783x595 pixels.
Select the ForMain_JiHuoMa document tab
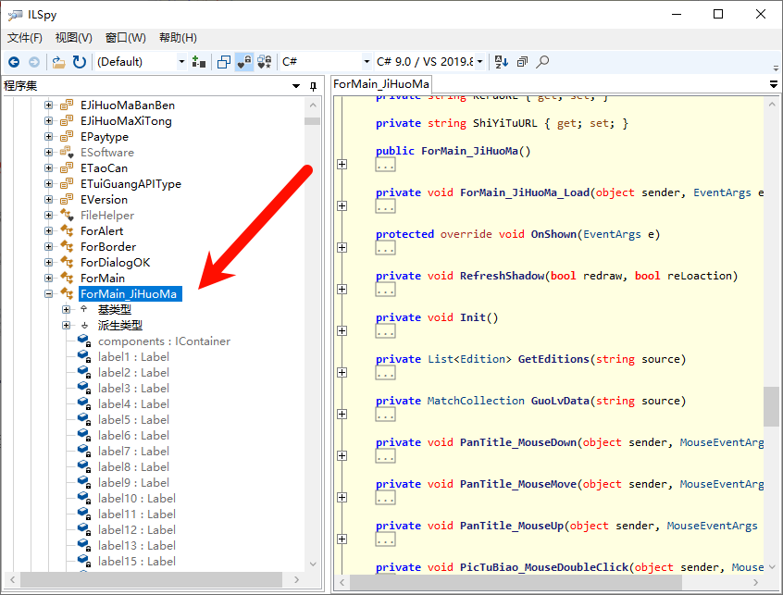(381, 84)
